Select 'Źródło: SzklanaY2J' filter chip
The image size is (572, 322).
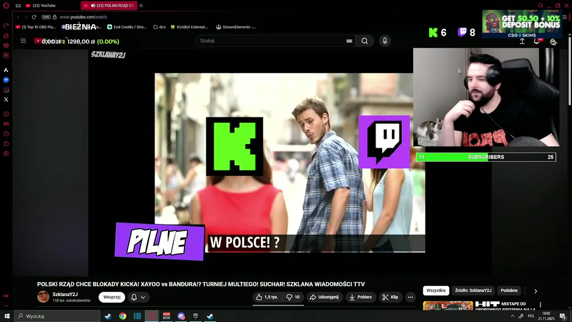[473, 291]
